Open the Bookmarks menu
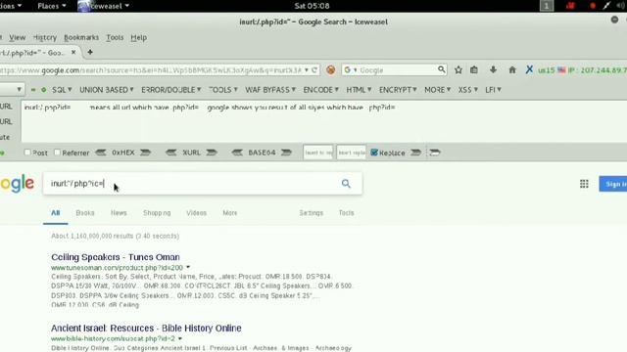This screenshot has height=352, width=627. pyautogui.click(x=81, y=37)
